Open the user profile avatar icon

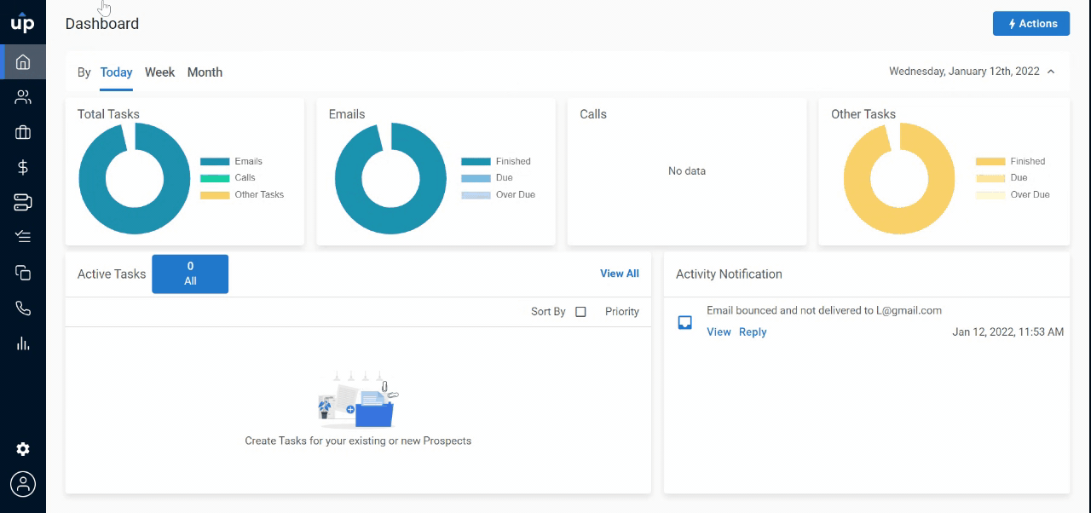pos(23,484)
